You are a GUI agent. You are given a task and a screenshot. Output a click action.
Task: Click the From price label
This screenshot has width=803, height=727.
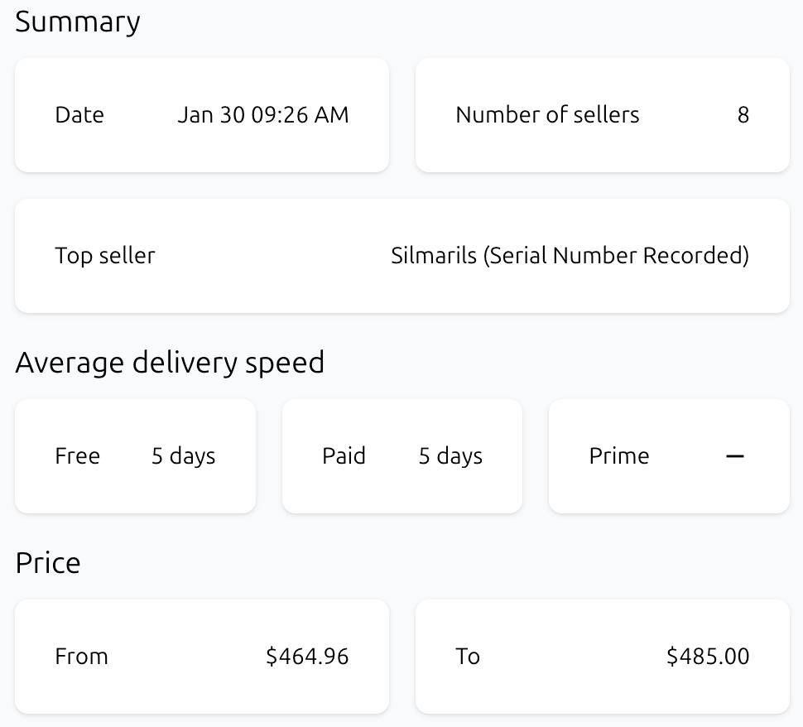[x=81, y=657]
